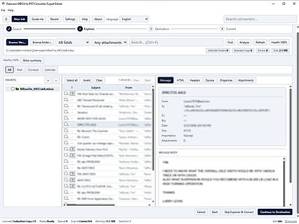This screenshot has width=299, height=224.
Task: Click the email list scroll-up arrow
Action: pos(153,86)
